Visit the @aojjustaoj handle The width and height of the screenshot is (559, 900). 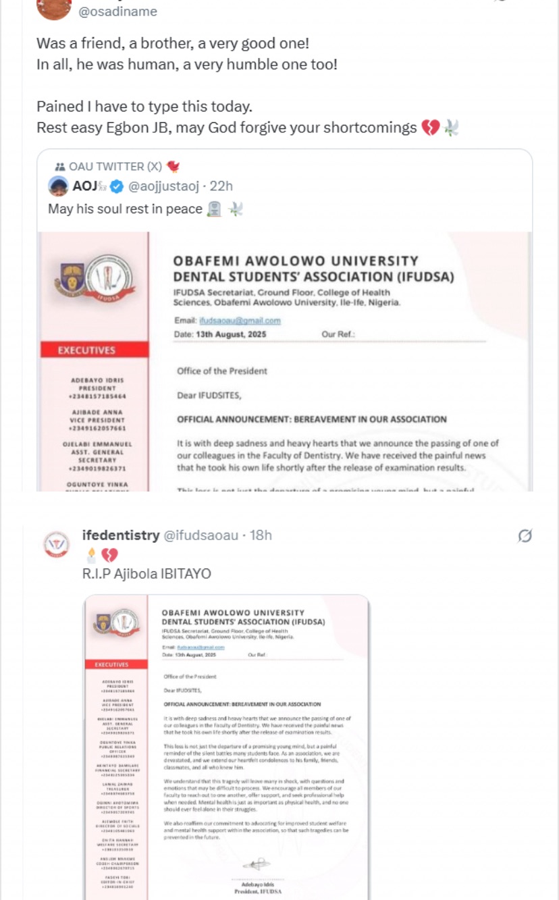tap(165, 186)
